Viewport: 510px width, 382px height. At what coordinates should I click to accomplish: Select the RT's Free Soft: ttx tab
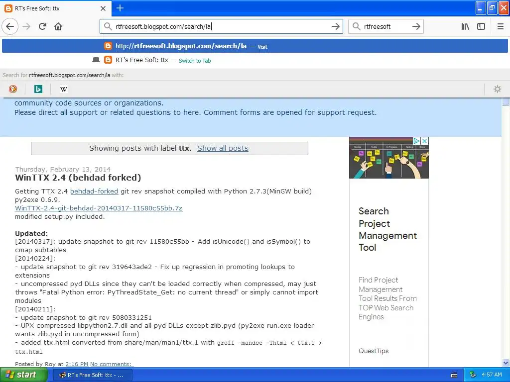(56, 8)
